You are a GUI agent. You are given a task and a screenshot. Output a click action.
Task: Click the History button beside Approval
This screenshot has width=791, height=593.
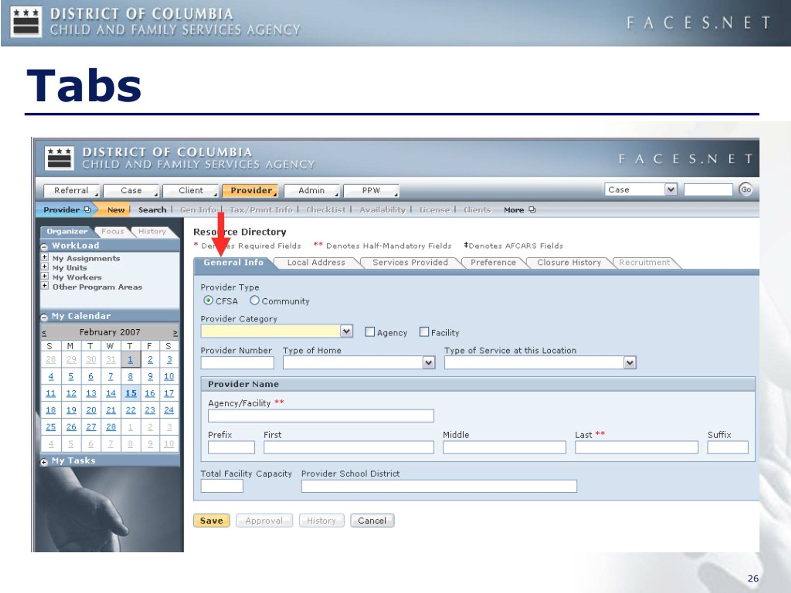tap(321, 520)
